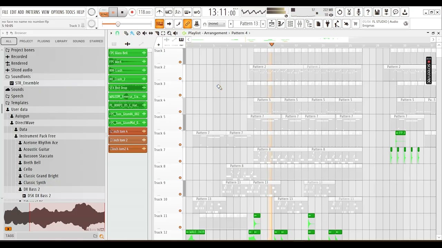442x248 pixels.
Task: Open the Mixer view icon
Action: 299,24
